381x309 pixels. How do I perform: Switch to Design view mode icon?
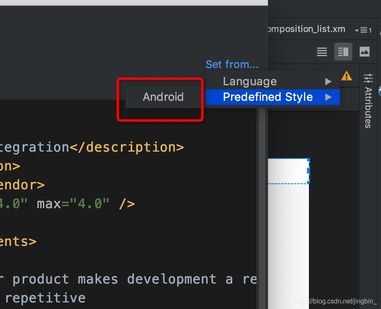[x=365, y=52]
